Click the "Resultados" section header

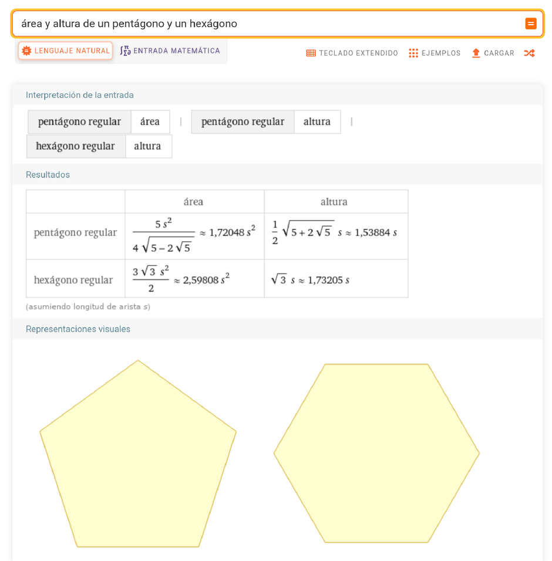click(48, 175)
